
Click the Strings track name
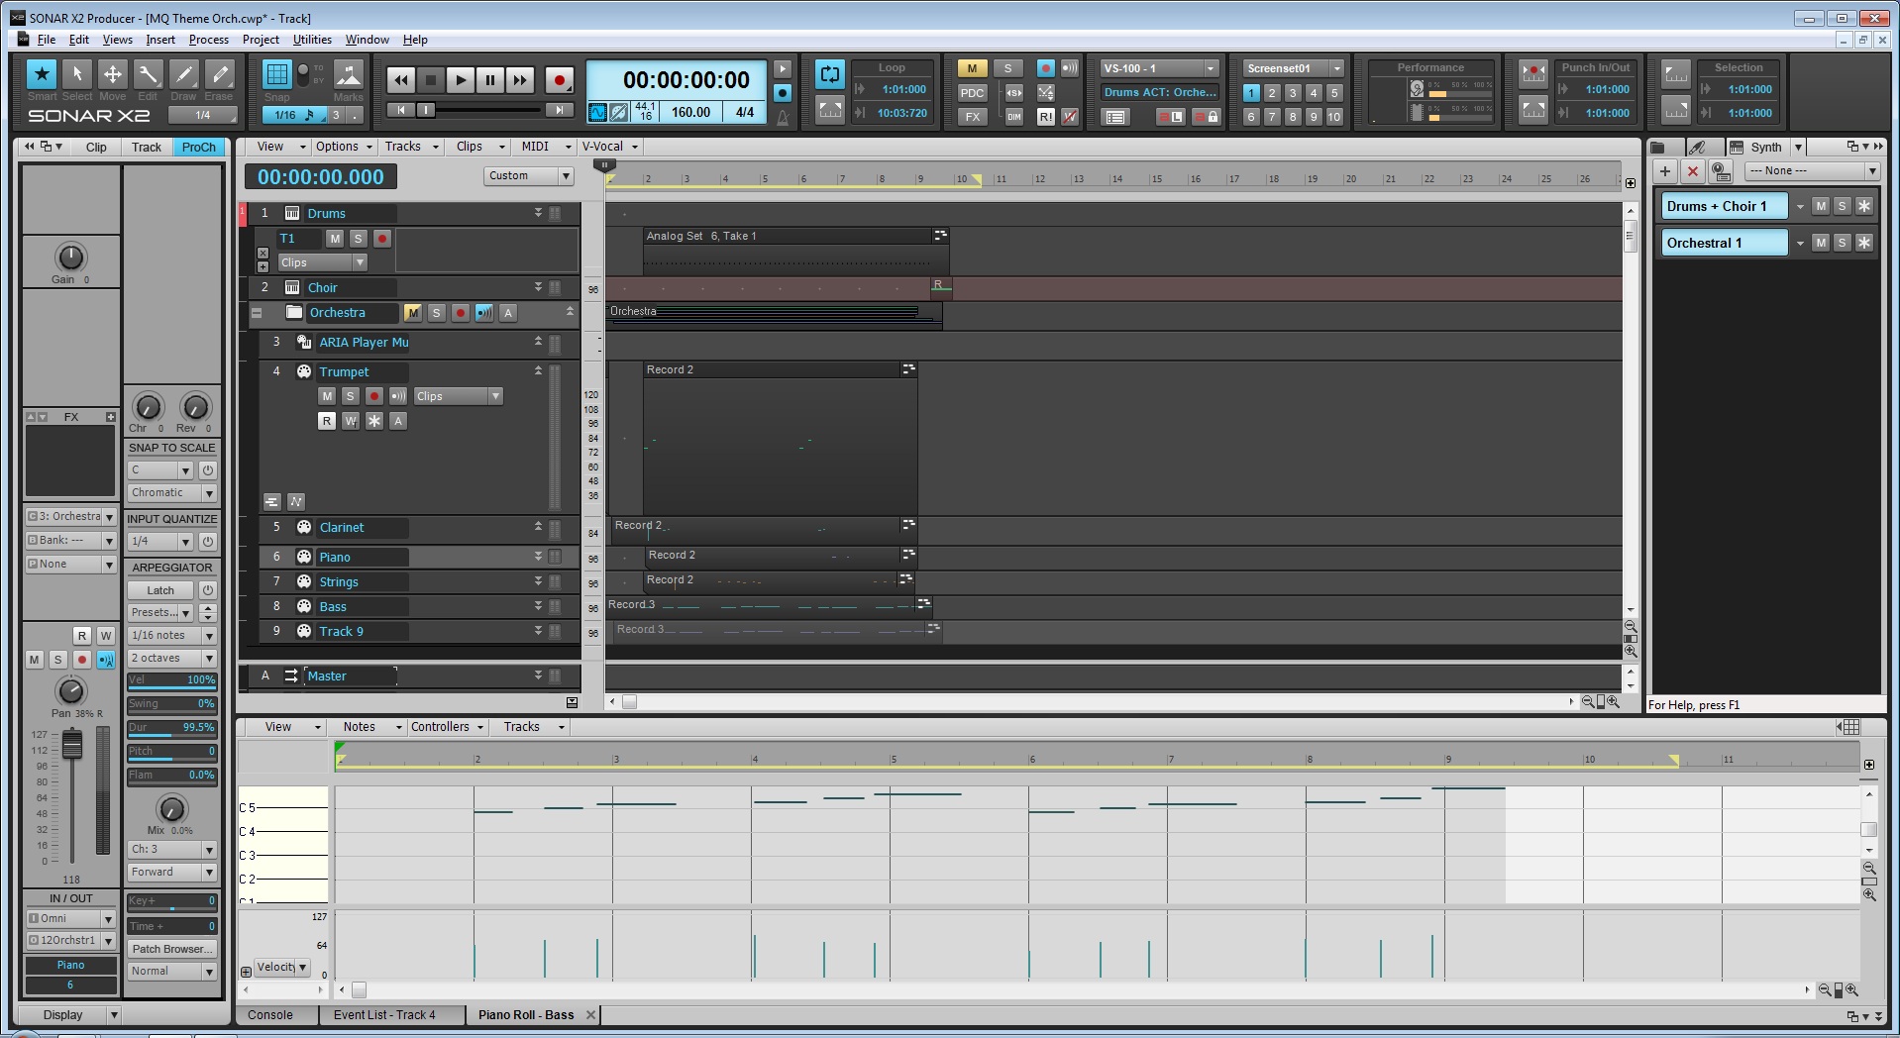(x=339, y=582)
